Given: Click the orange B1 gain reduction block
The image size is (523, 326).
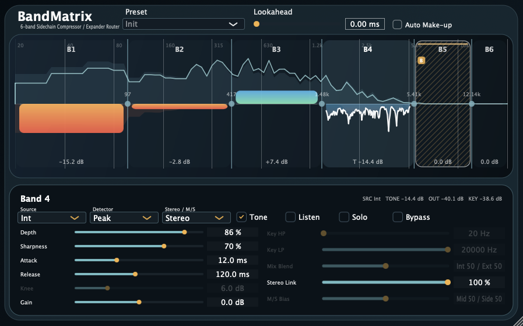Looking at the screenshot, I should [71, 118].
